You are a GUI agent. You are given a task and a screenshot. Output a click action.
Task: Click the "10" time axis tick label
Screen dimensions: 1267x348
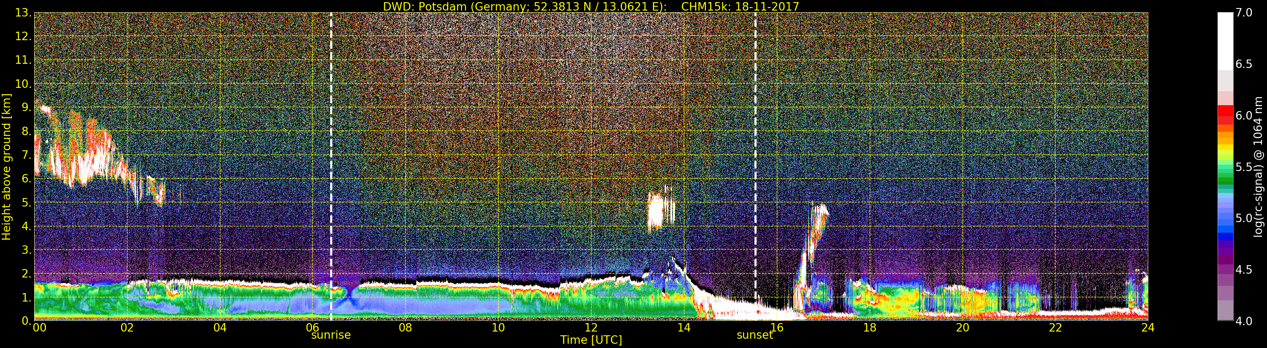click(x=498, y=327)
